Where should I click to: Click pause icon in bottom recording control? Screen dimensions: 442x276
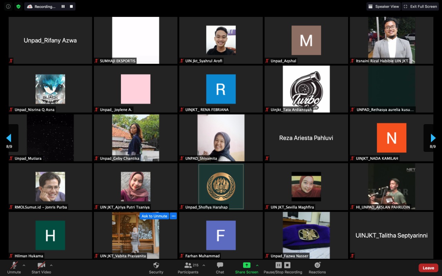(x=278, y=265)
